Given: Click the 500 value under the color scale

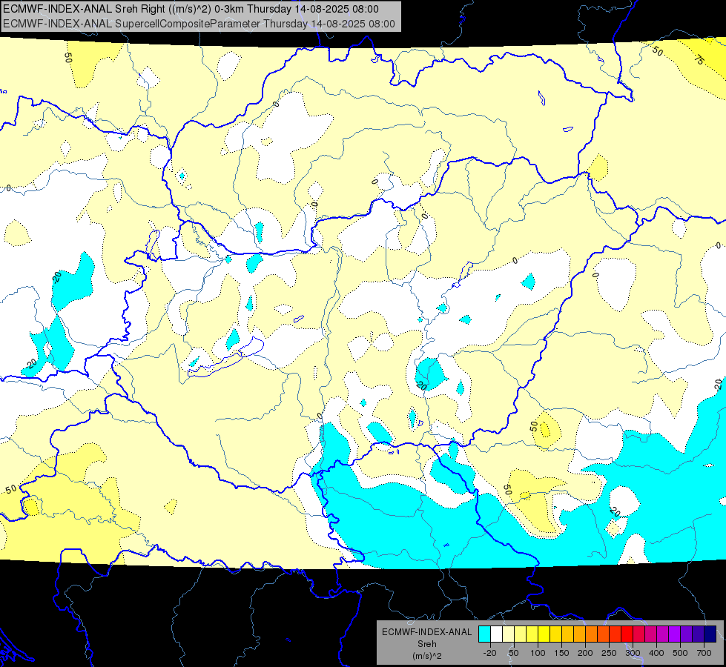Looking at the screenshot, I should [680, 653].
